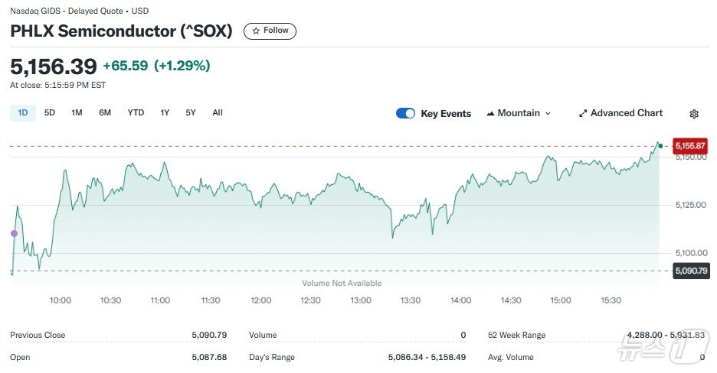The image size is (717, 373).
Task: Click the Advanced Chart expand arrows icon
Action: pos(583,113)
